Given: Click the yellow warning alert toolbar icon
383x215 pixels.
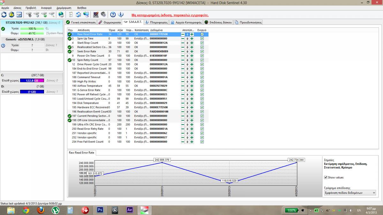Looking at the screenshot, I should click(11, 14).
